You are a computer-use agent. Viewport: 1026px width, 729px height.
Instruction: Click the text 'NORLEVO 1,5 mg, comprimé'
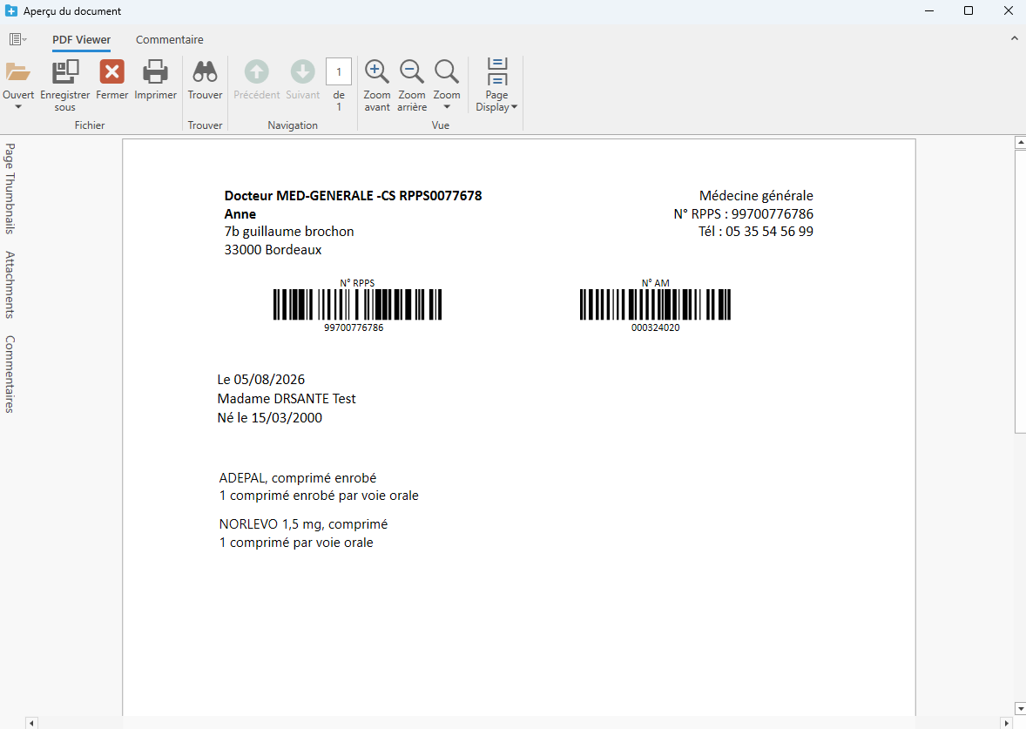click(304, 525)
